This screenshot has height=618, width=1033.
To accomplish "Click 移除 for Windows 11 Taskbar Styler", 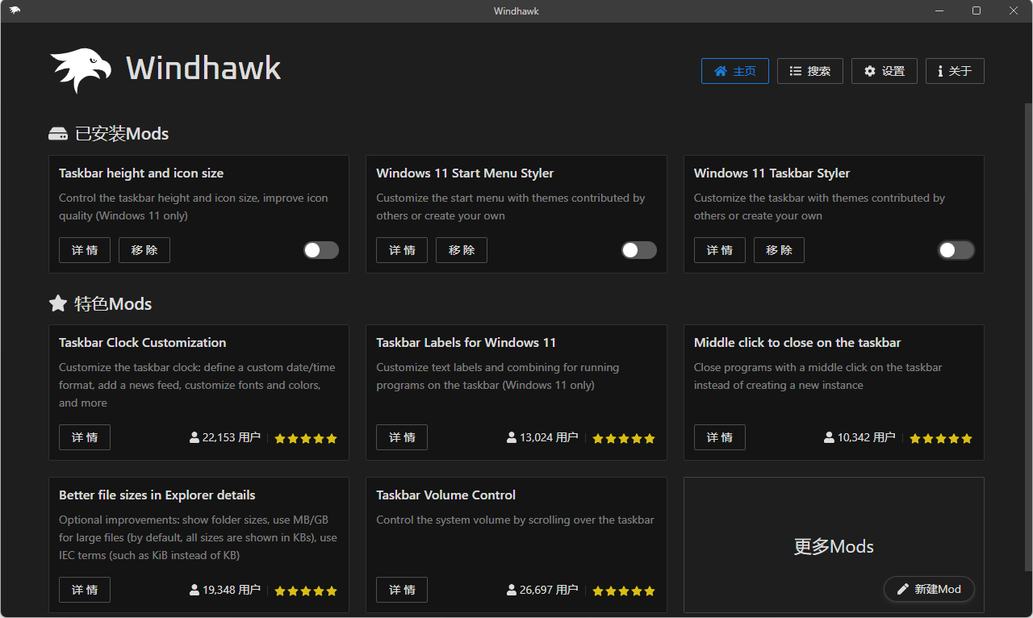I will pyautogui.click(x=780, y=250).
